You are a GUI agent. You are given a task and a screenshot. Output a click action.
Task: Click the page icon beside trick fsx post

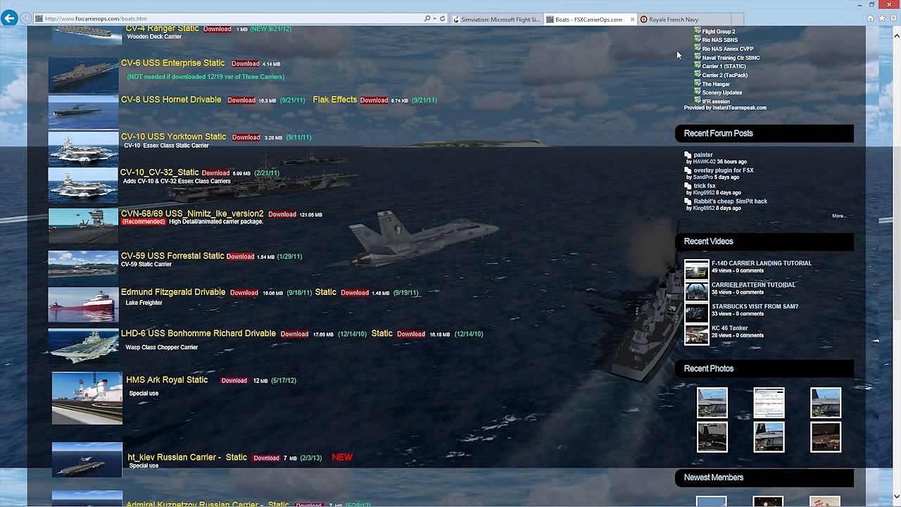coord(688,186)
